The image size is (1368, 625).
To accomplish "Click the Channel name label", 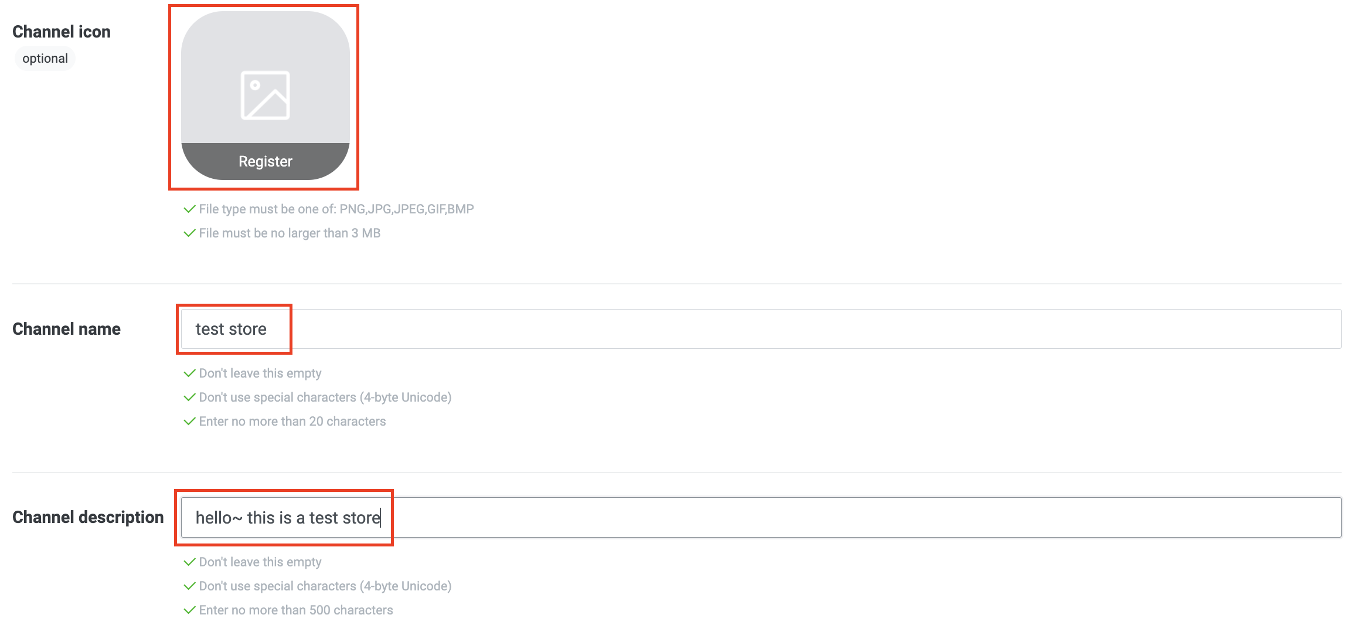I will (66, 329).
